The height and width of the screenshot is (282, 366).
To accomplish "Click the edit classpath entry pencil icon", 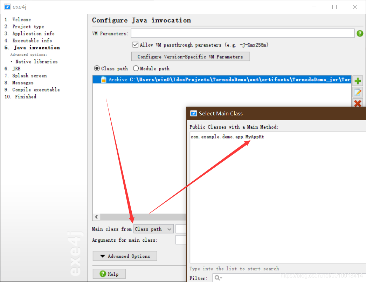I will [358, 92].
